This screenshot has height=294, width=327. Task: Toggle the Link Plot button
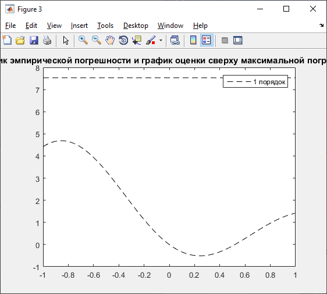click(175, 40)
